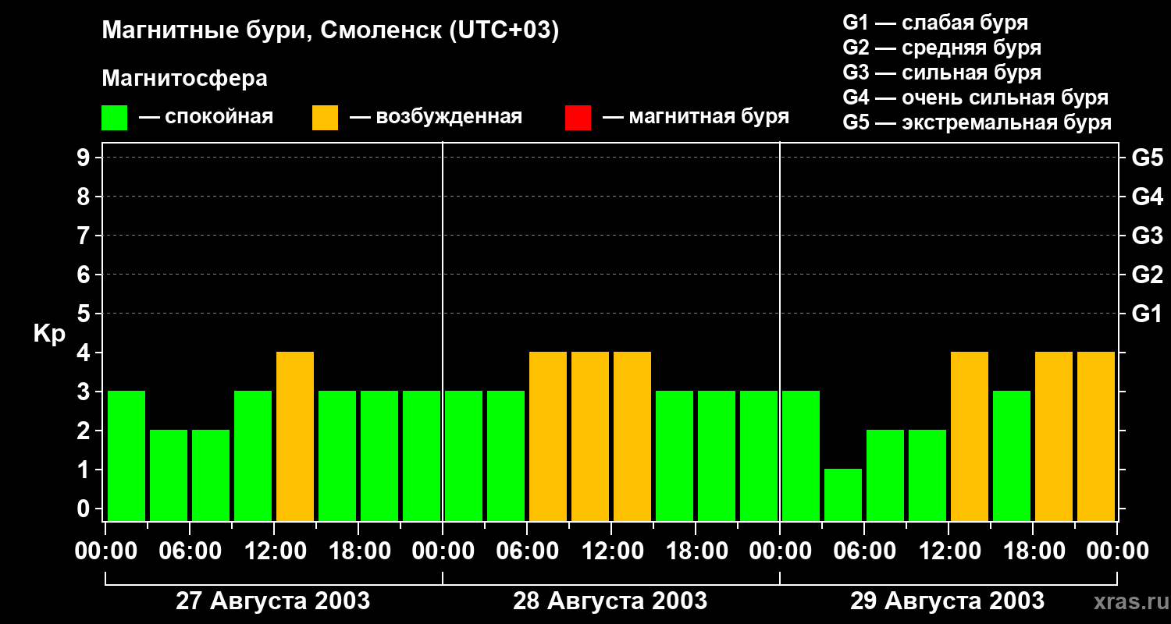1171x624 pixels.
Task: Click the orange 'возбужденная' legend swatch
Action: [x=325, y=118]
